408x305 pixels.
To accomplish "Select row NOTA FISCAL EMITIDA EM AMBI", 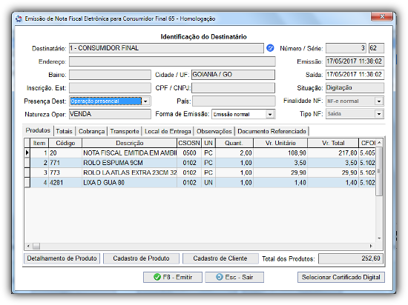I will [x=200, y=153].
